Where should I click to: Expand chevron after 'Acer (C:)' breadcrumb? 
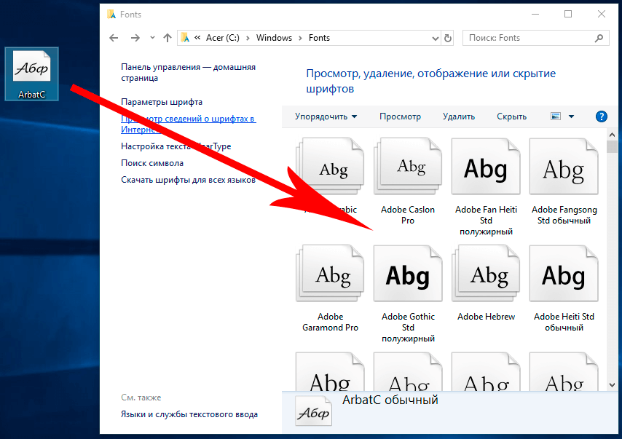point(248,38)
